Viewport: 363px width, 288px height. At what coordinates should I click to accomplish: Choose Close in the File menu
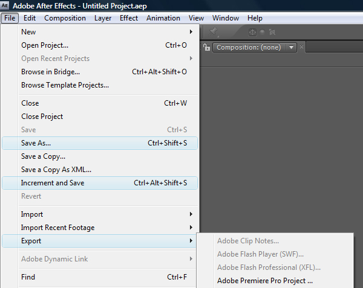point(100,103)
